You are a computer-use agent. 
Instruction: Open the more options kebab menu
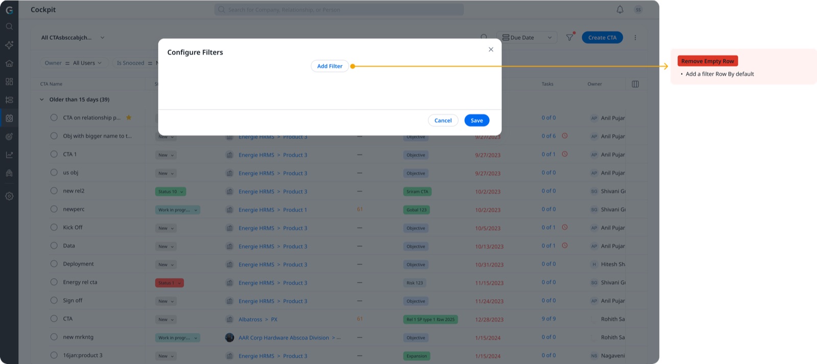coord(635,38)
